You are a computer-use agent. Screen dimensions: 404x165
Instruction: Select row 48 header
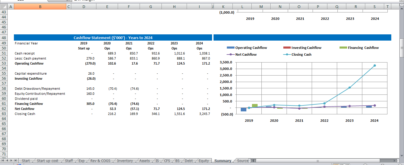(4, 38)
